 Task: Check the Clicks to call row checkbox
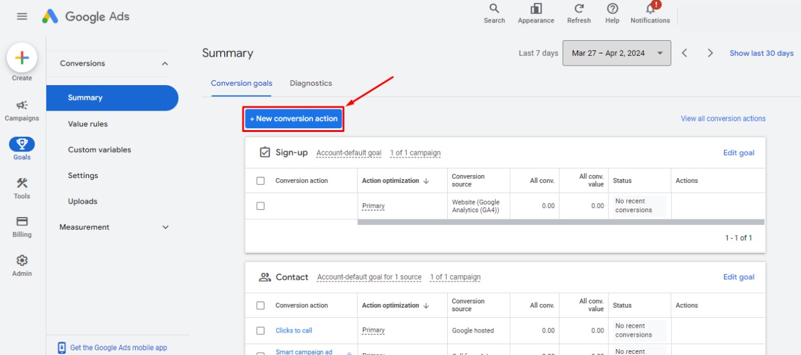tap(261, 331)
